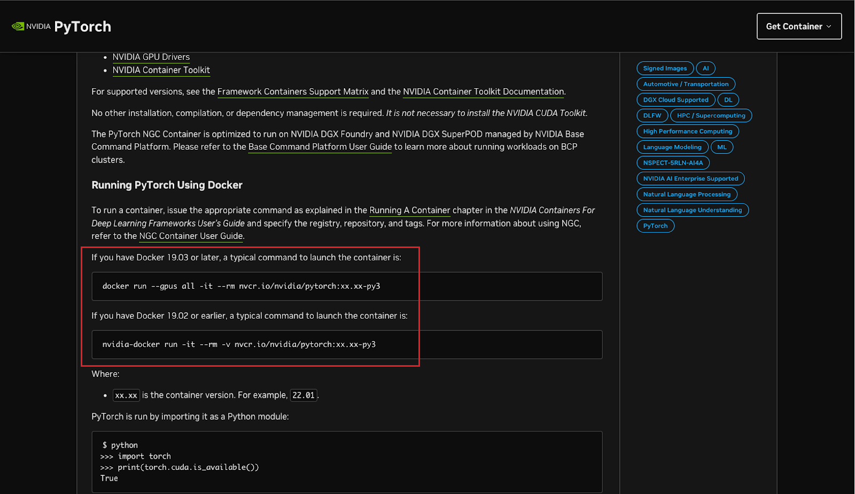This screenshot has height=494, width=855.
Task: Select the High Performance Computing tag
Action: point(688,132)
